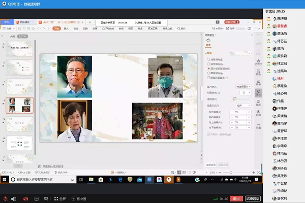
Task: Open the 纹理填充 texture dropdown
Action: click(x=246, y=93)
